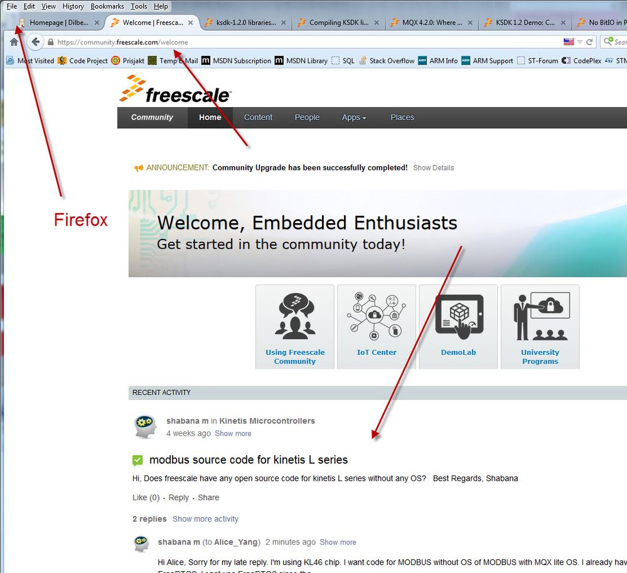627x573 pixels.
Task: Click the Freescale logo
Action: [175, 88]
